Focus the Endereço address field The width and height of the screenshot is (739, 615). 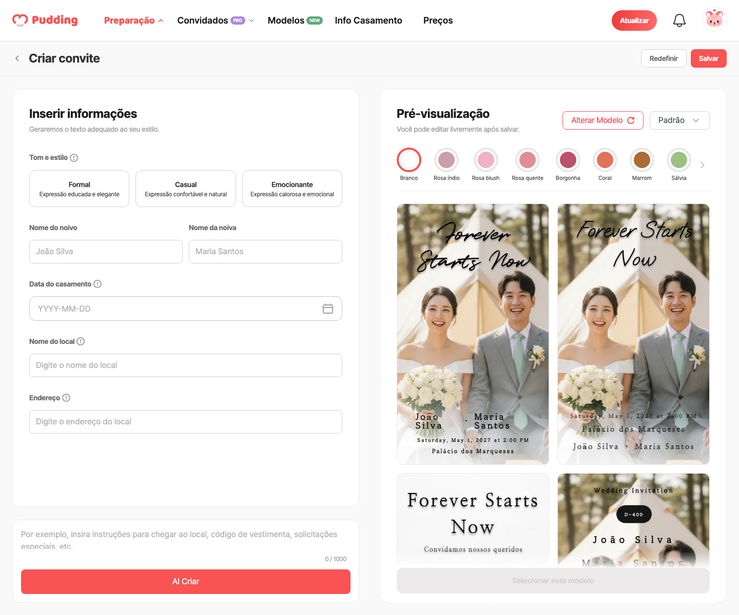coord(186,422)
